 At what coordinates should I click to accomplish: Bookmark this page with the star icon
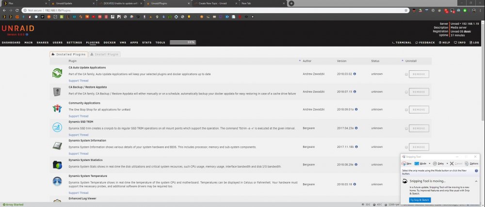pos(406,10)
